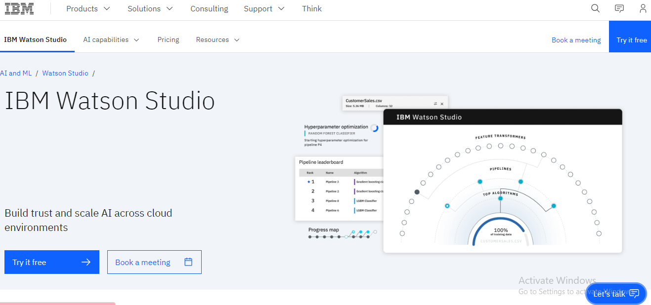This screenshot has width=651, height=305.
Task: Open the Pricing tab
Action: (x=168, y=39)
